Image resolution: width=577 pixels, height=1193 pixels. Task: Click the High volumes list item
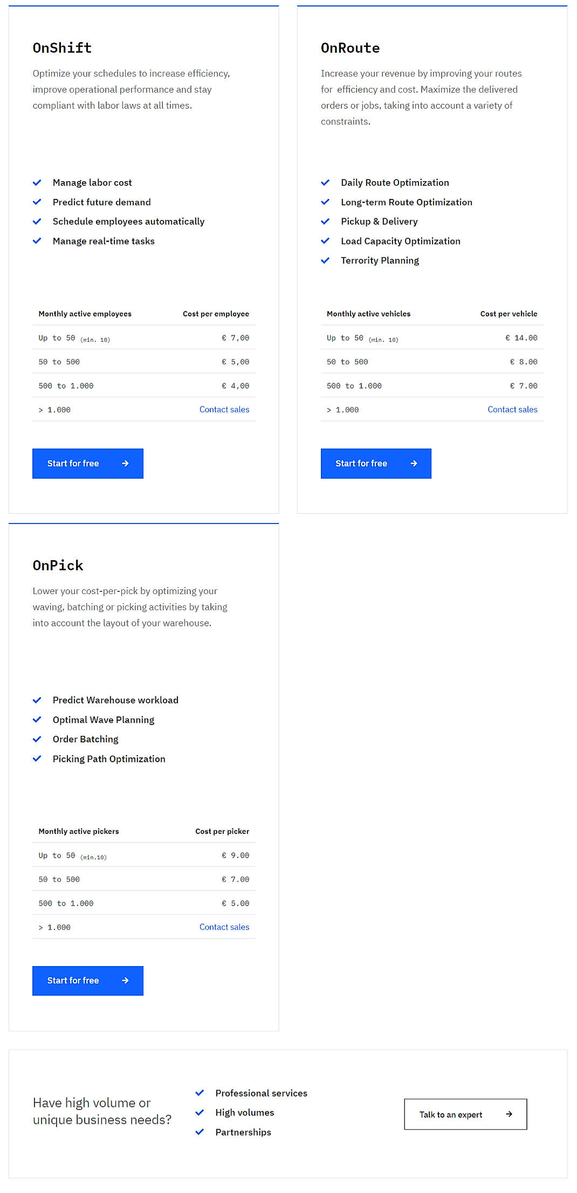tap(245, 1112)
